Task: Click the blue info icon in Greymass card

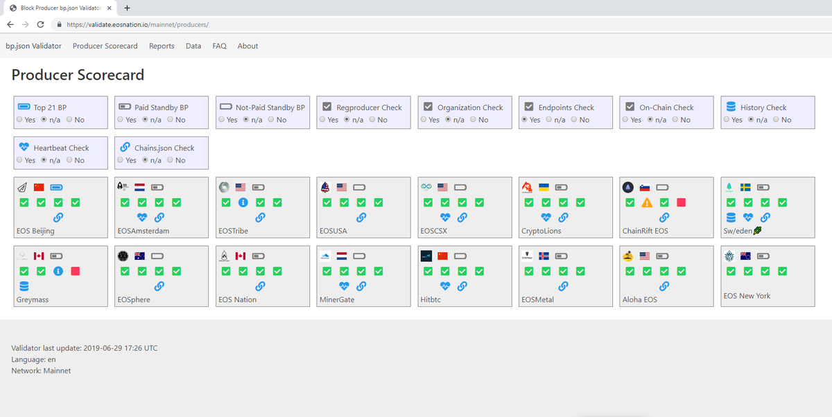Action: pos(58,271)
